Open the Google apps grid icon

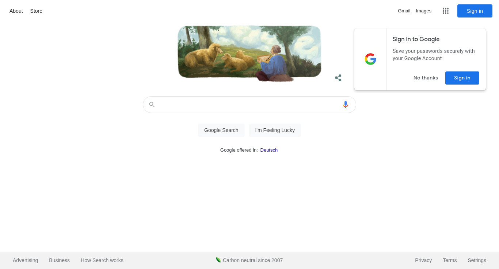(x=445, y=11)
